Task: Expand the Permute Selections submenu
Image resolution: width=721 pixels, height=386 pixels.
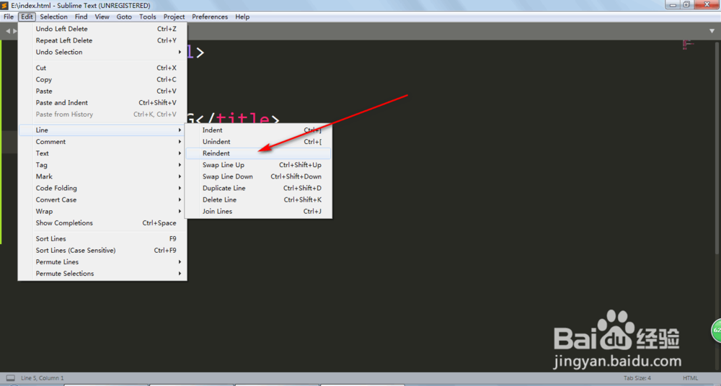Action: coord(102,274)
